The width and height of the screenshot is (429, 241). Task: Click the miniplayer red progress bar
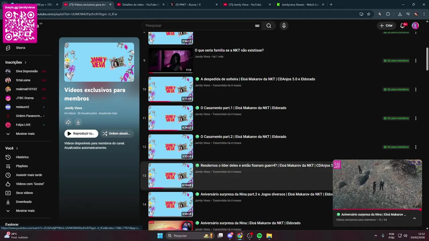pyautogui.click(x=377, y=210)
